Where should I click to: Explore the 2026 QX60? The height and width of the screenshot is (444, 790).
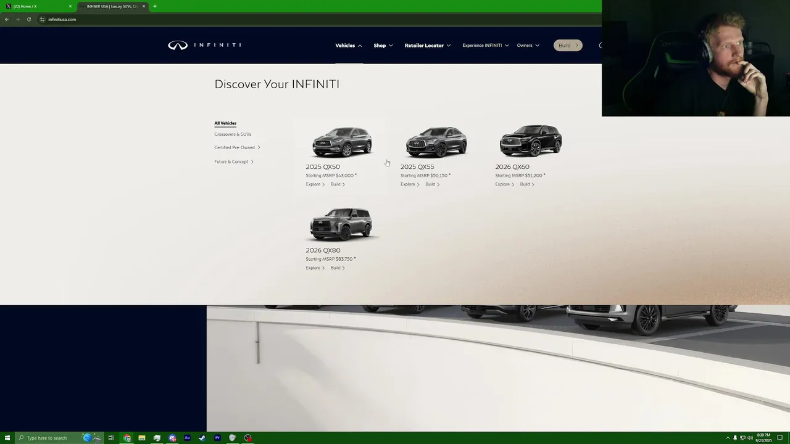(505, 184)
